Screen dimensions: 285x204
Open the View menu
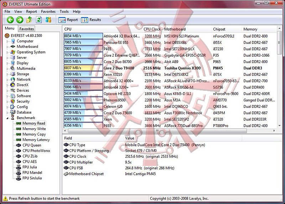pyautogui.click(x=18, y=11)
